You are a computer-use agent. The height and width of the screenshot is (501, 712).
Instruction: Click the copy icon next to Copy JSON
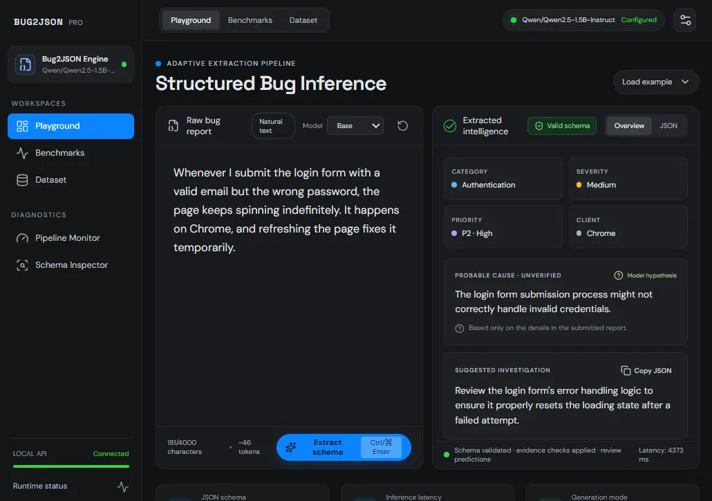tap(626, 370)
